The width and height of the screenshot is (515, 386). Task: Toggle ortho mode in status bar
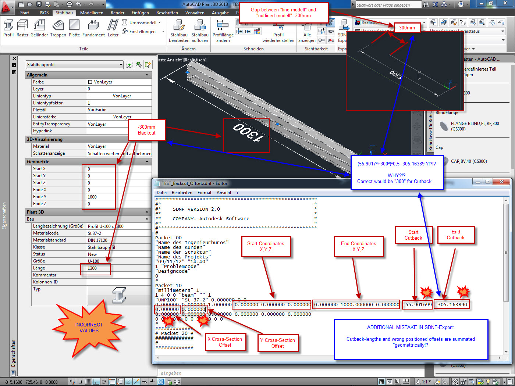tap(96, 382)
